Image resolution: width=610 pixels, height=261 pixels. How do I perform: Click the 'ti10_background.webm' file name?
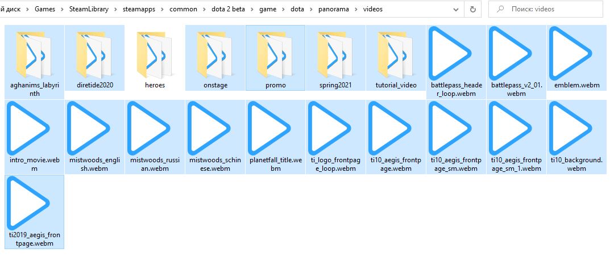pyautogui.click(x=576, y=165)
